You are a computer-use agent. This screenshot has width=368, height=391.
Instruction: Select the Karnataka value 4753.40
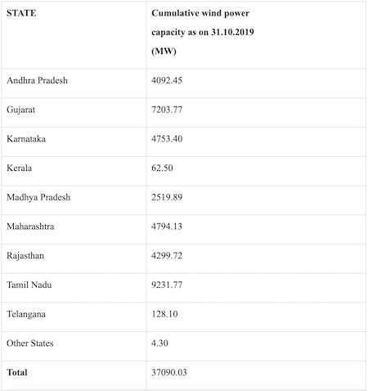pyautogui.click(x=167, y=139)
